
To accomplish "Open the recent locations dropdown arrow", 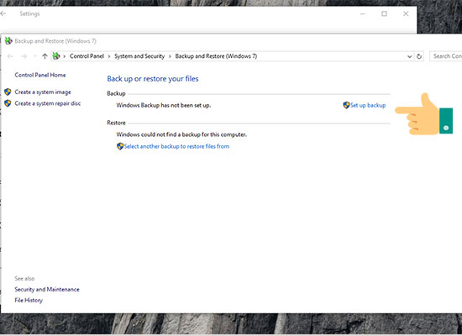I will pos(35,56).
